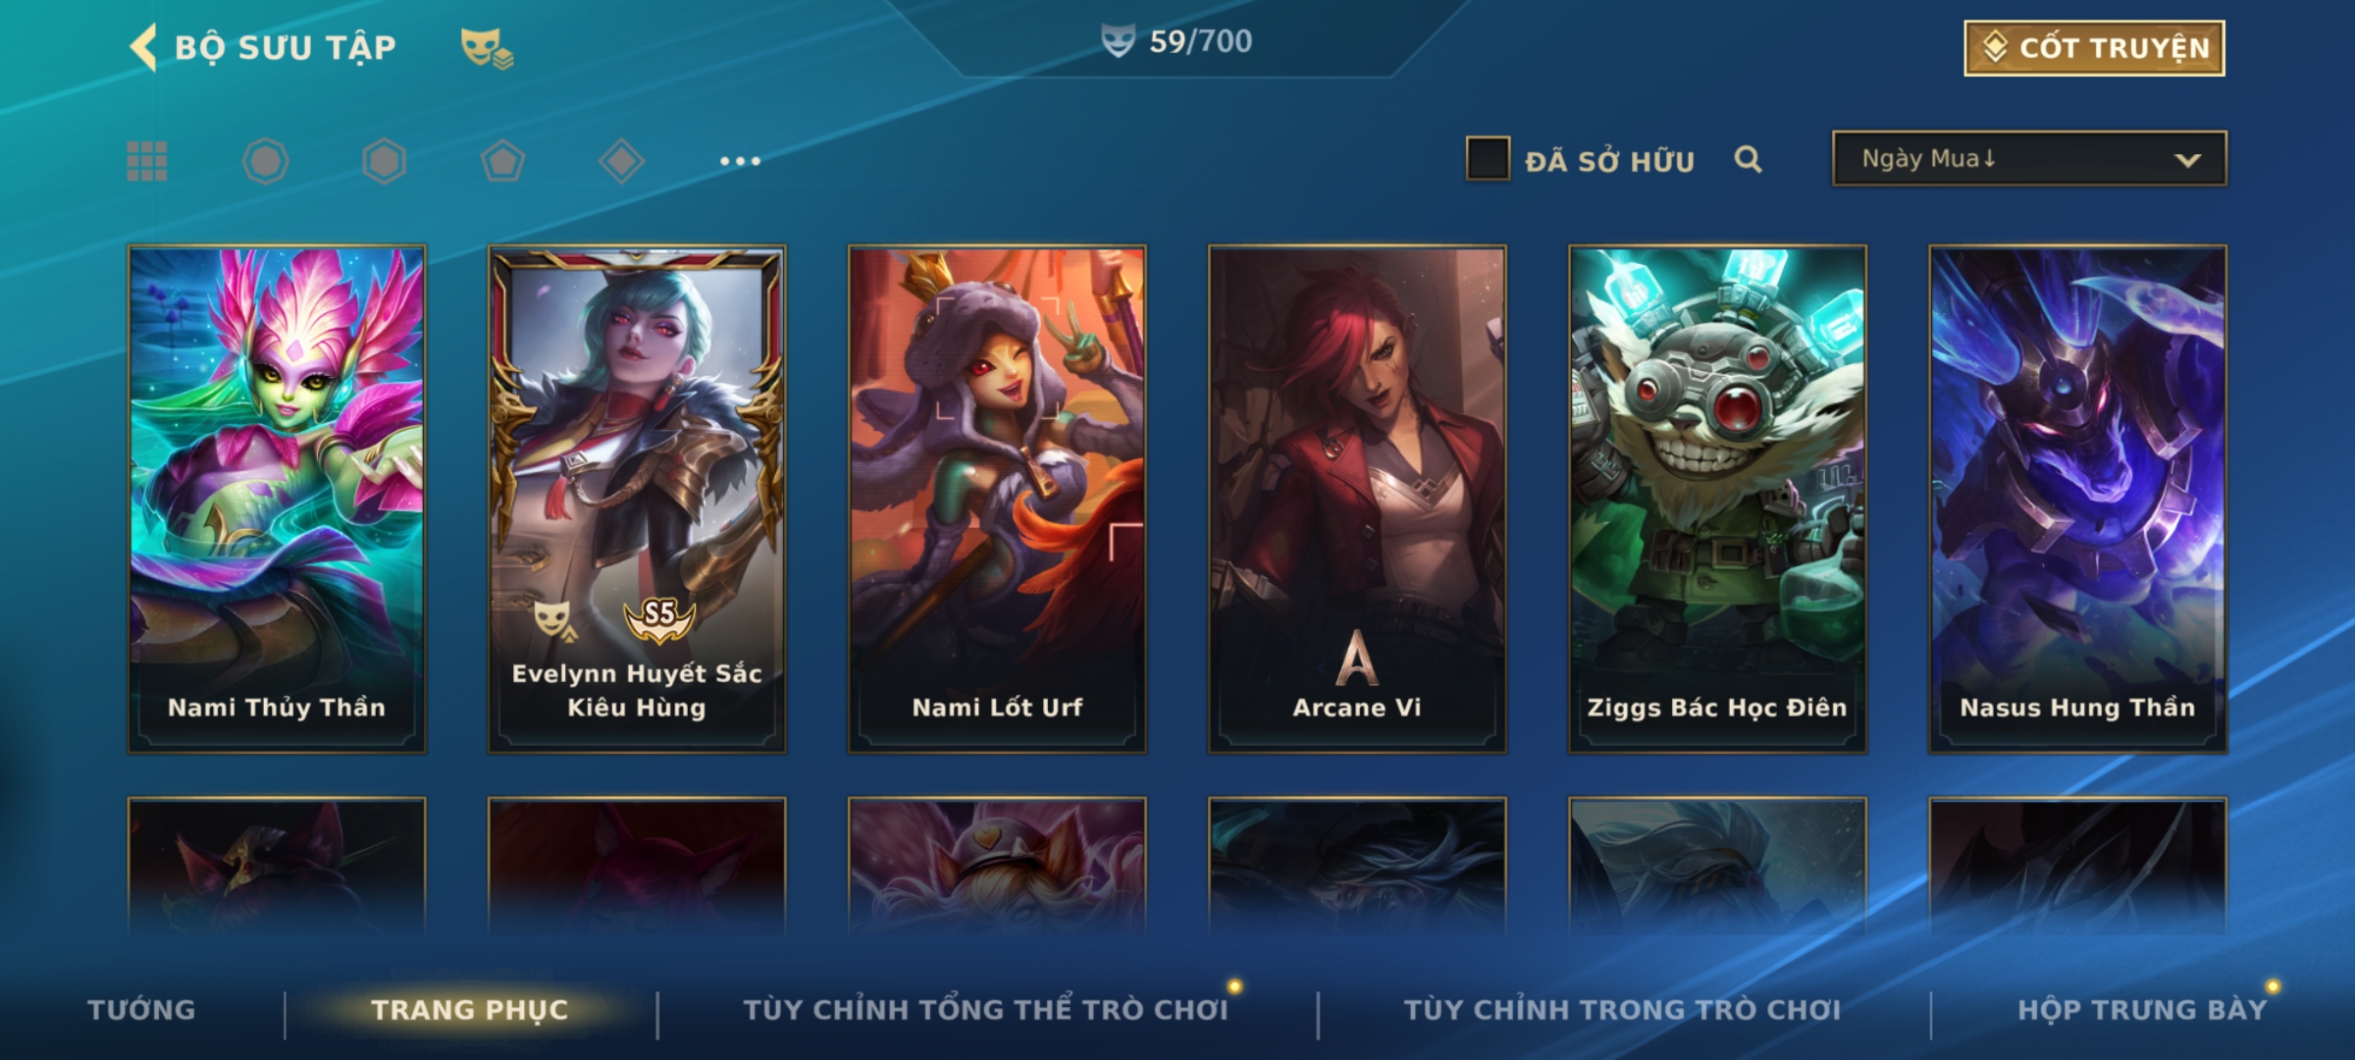Image resolution: width=2355 pixels, height=1060 pixels.
Task: Filter by the pentagon rarity icon
Action: click(x=502, y=161)
